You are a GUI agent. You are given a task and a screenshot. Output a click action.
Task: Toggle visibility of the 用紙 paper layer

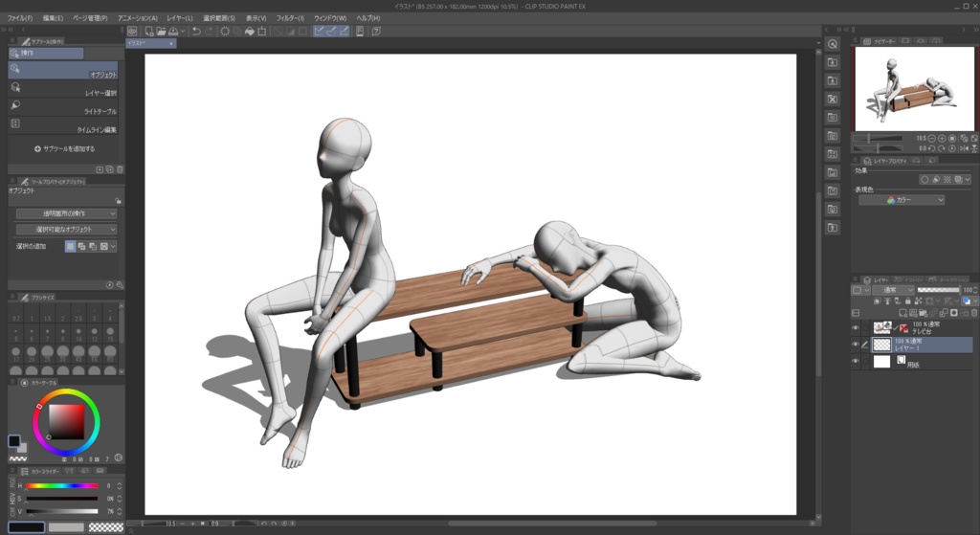coord(856,362)
